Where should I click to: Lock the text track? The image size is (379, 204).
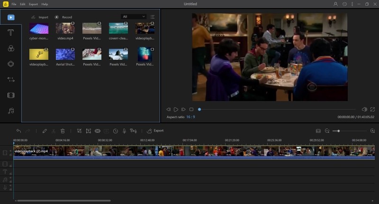click(x=10, y=174)
